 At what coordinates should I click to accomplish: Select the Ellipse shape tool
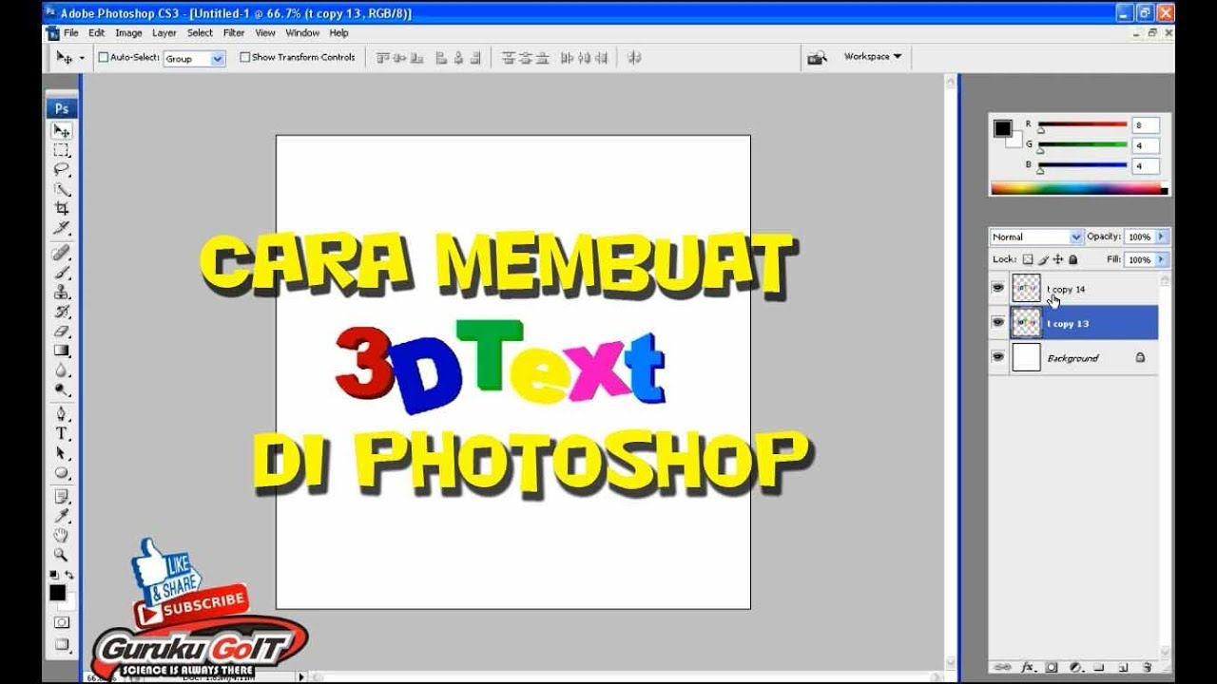coord(62,473)
